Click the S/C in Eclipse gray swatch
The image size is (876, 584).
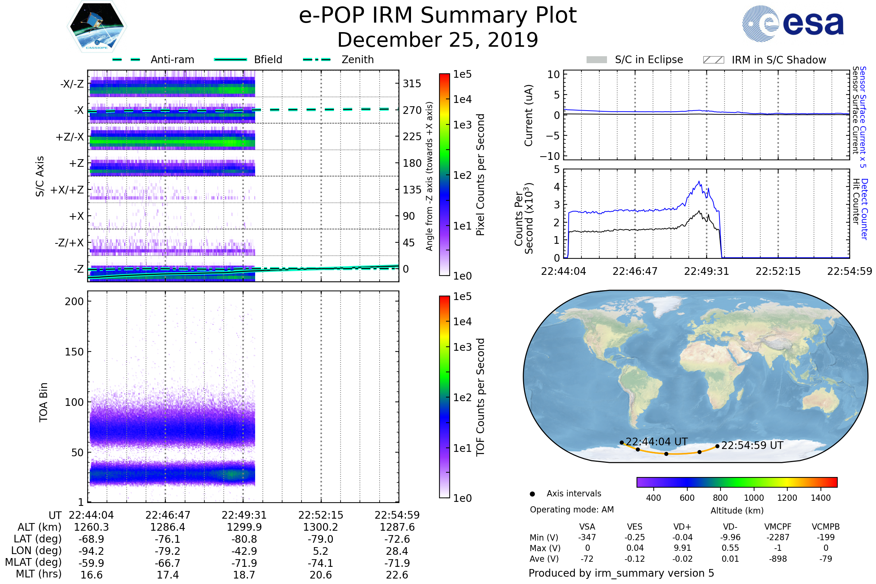coord(596,60)
